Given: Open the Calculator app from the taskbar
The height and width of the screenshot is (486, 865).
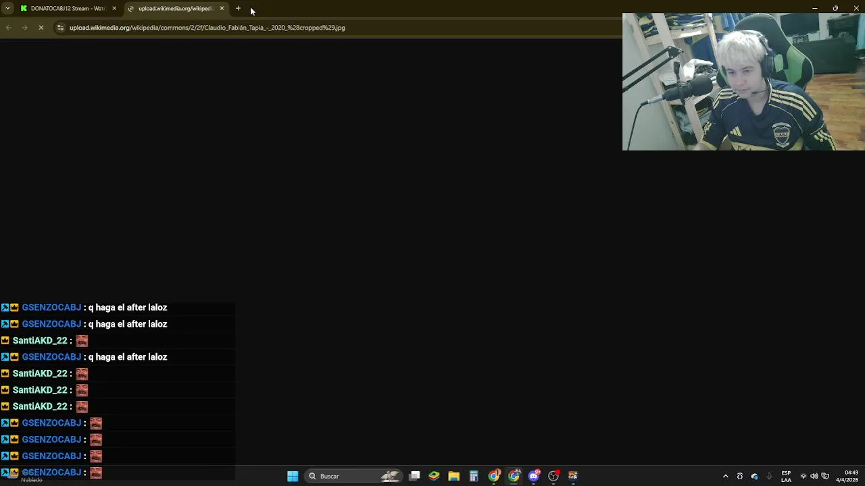Looking at the screenshot, I should tap(474, 476).
